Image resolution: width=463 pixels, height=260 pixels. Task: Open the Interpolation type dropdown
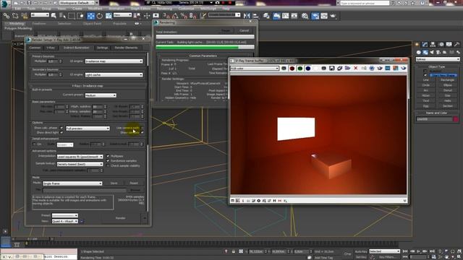(x=80, y=157)
